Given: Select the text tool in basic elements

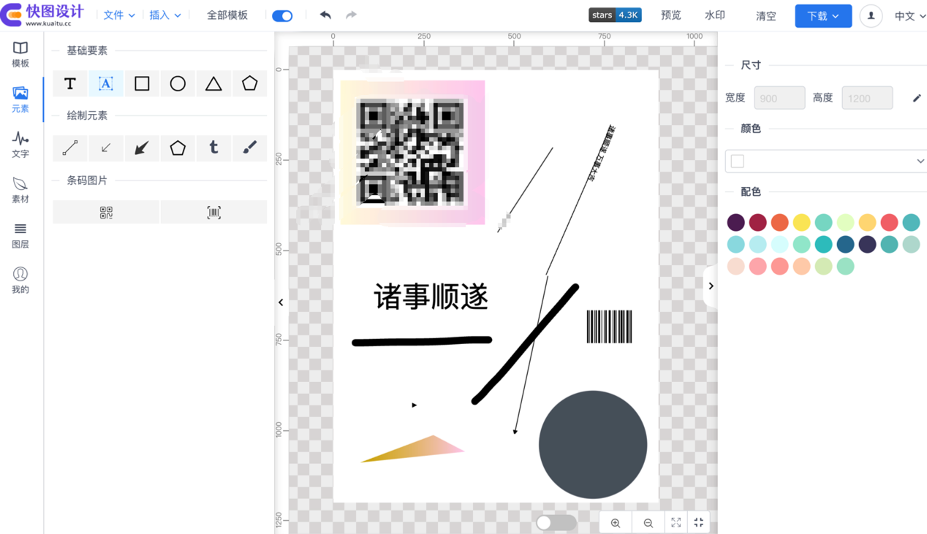Looking at the screenshot, I should [69, 83].
